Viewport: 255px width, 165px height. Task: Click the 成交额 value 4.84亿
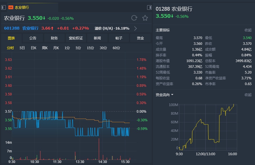246,49
